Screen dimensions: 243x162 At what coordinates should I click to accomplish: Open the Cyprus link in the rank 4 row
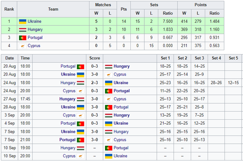click(34, 46)
